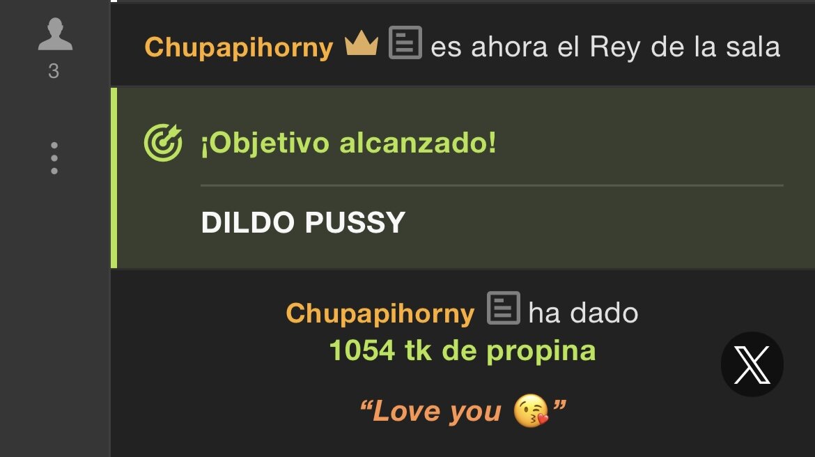
Task: Click the note icon before 'ha dado'
Action: coord(503,309)
